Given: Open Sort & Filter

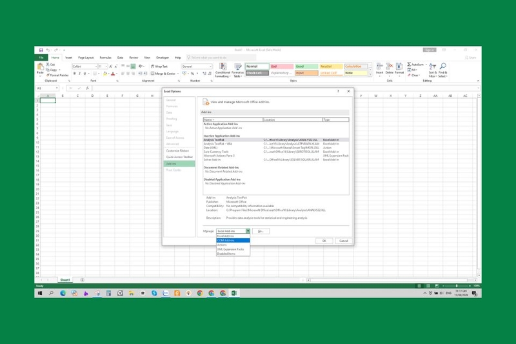Looking at the screenshot, I should point(433,70).
